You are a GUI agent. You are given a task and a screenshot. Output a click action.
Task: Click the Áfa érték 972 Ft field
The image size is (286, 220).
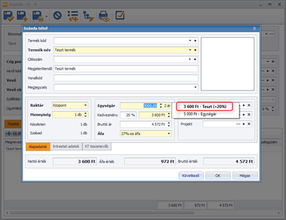150,161
